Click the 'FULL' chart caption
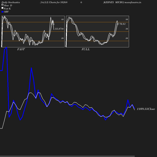Screen dimensions: 157x157 coord(86,49)
